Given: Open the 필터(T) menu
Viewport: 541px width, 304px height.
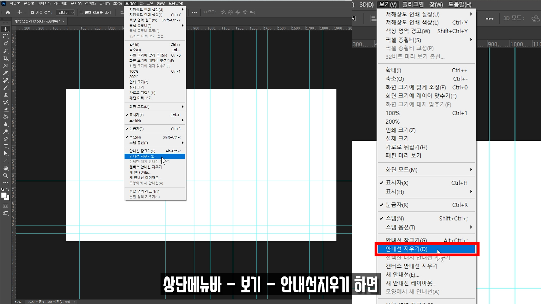Looking at the screenshot, I should (104, 4).
